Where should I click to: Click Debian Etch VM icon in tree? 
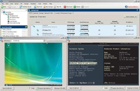coord(8,16)
